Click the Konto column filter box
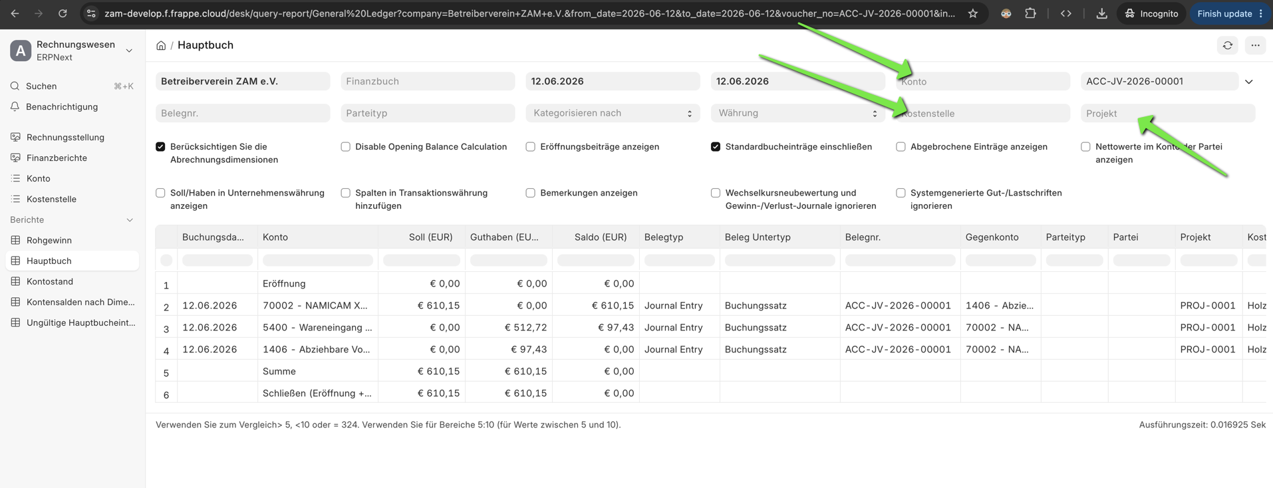 pos(317,260)
